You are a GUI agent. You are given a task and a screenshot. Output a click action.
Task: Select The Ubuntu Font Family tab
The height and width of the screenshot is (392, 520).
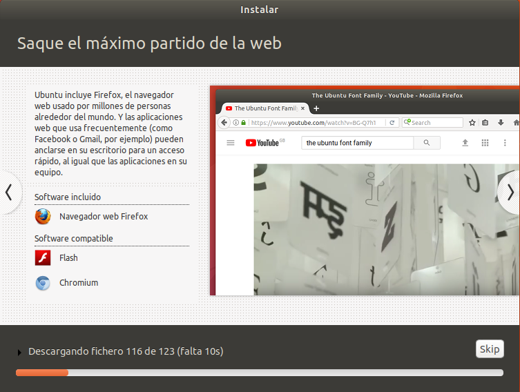(265, 108)
